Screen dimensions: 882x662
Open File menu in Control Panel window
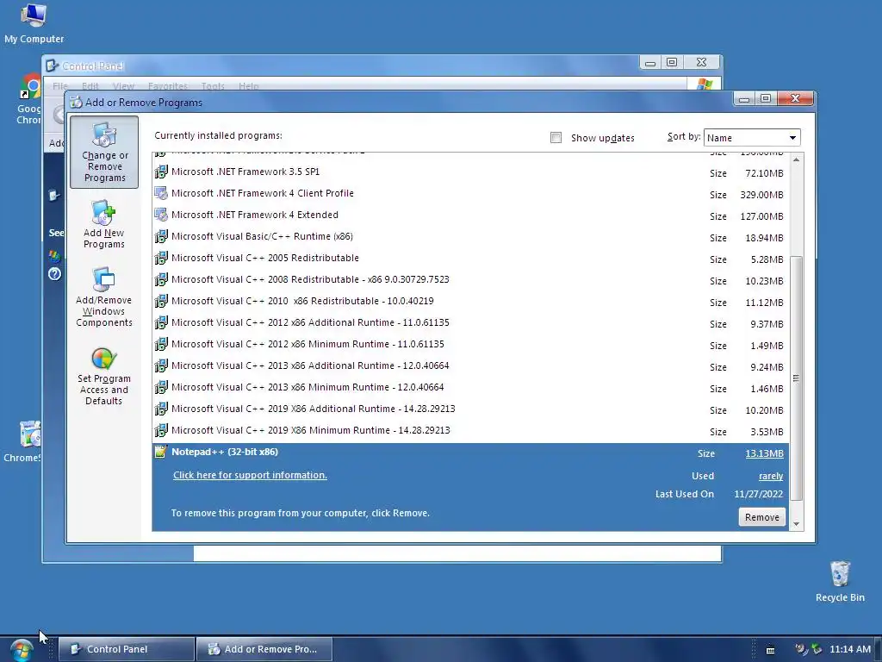(x=59, y=86)
